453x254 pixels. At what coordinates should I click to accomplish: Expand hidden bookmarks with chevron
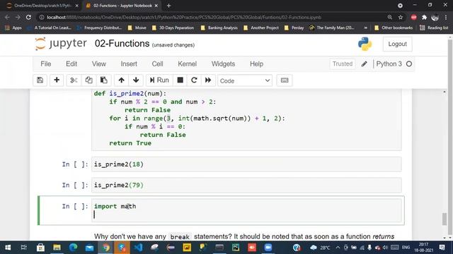click(365, 28)
